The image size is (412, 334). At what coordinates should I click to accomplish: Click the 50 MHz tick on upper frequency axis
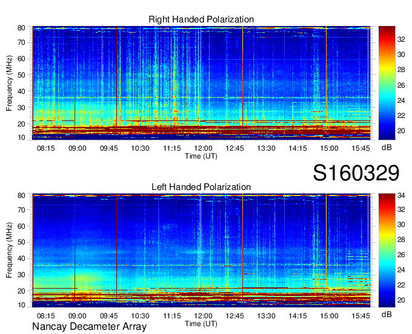[x=21, y=75]
